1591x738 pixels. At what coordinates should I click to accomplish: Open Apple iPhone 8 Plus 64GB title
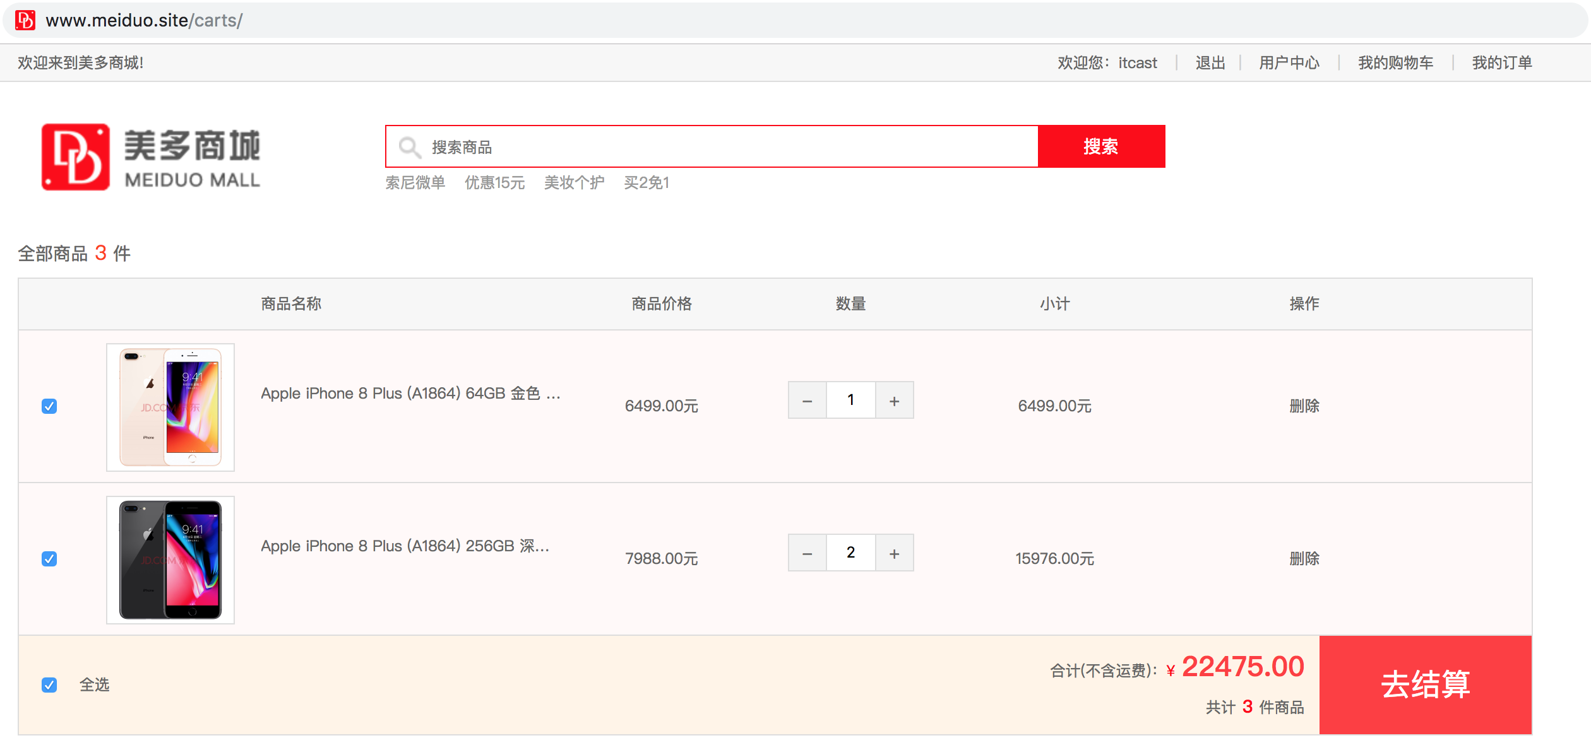[410, 394]
